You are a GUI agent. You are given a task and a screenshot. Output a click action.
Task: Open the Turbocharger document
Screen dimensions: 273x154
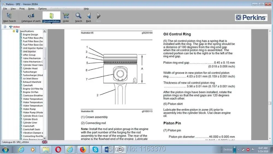point(30,72)
